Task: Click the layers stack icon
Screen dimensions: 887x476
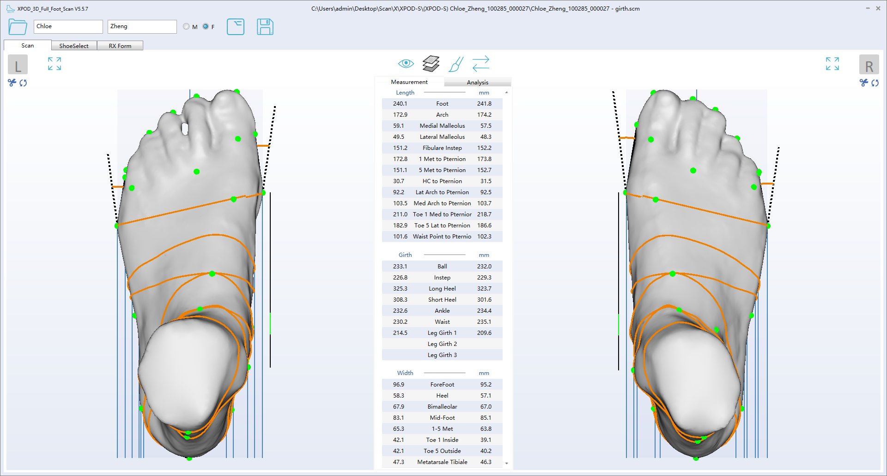Action: (431, 64)
